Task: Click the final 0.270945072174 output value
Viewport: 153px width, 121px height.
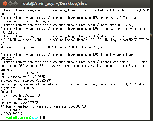Action: point(12,114)
